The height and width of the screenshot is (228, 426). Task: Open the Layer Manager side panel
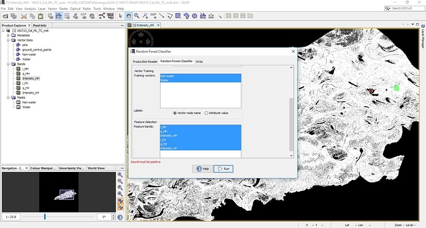pos(423,36)
